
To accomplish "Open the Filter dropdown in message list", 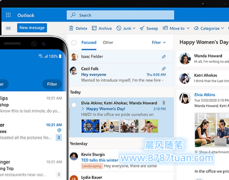I will [159, 42].
